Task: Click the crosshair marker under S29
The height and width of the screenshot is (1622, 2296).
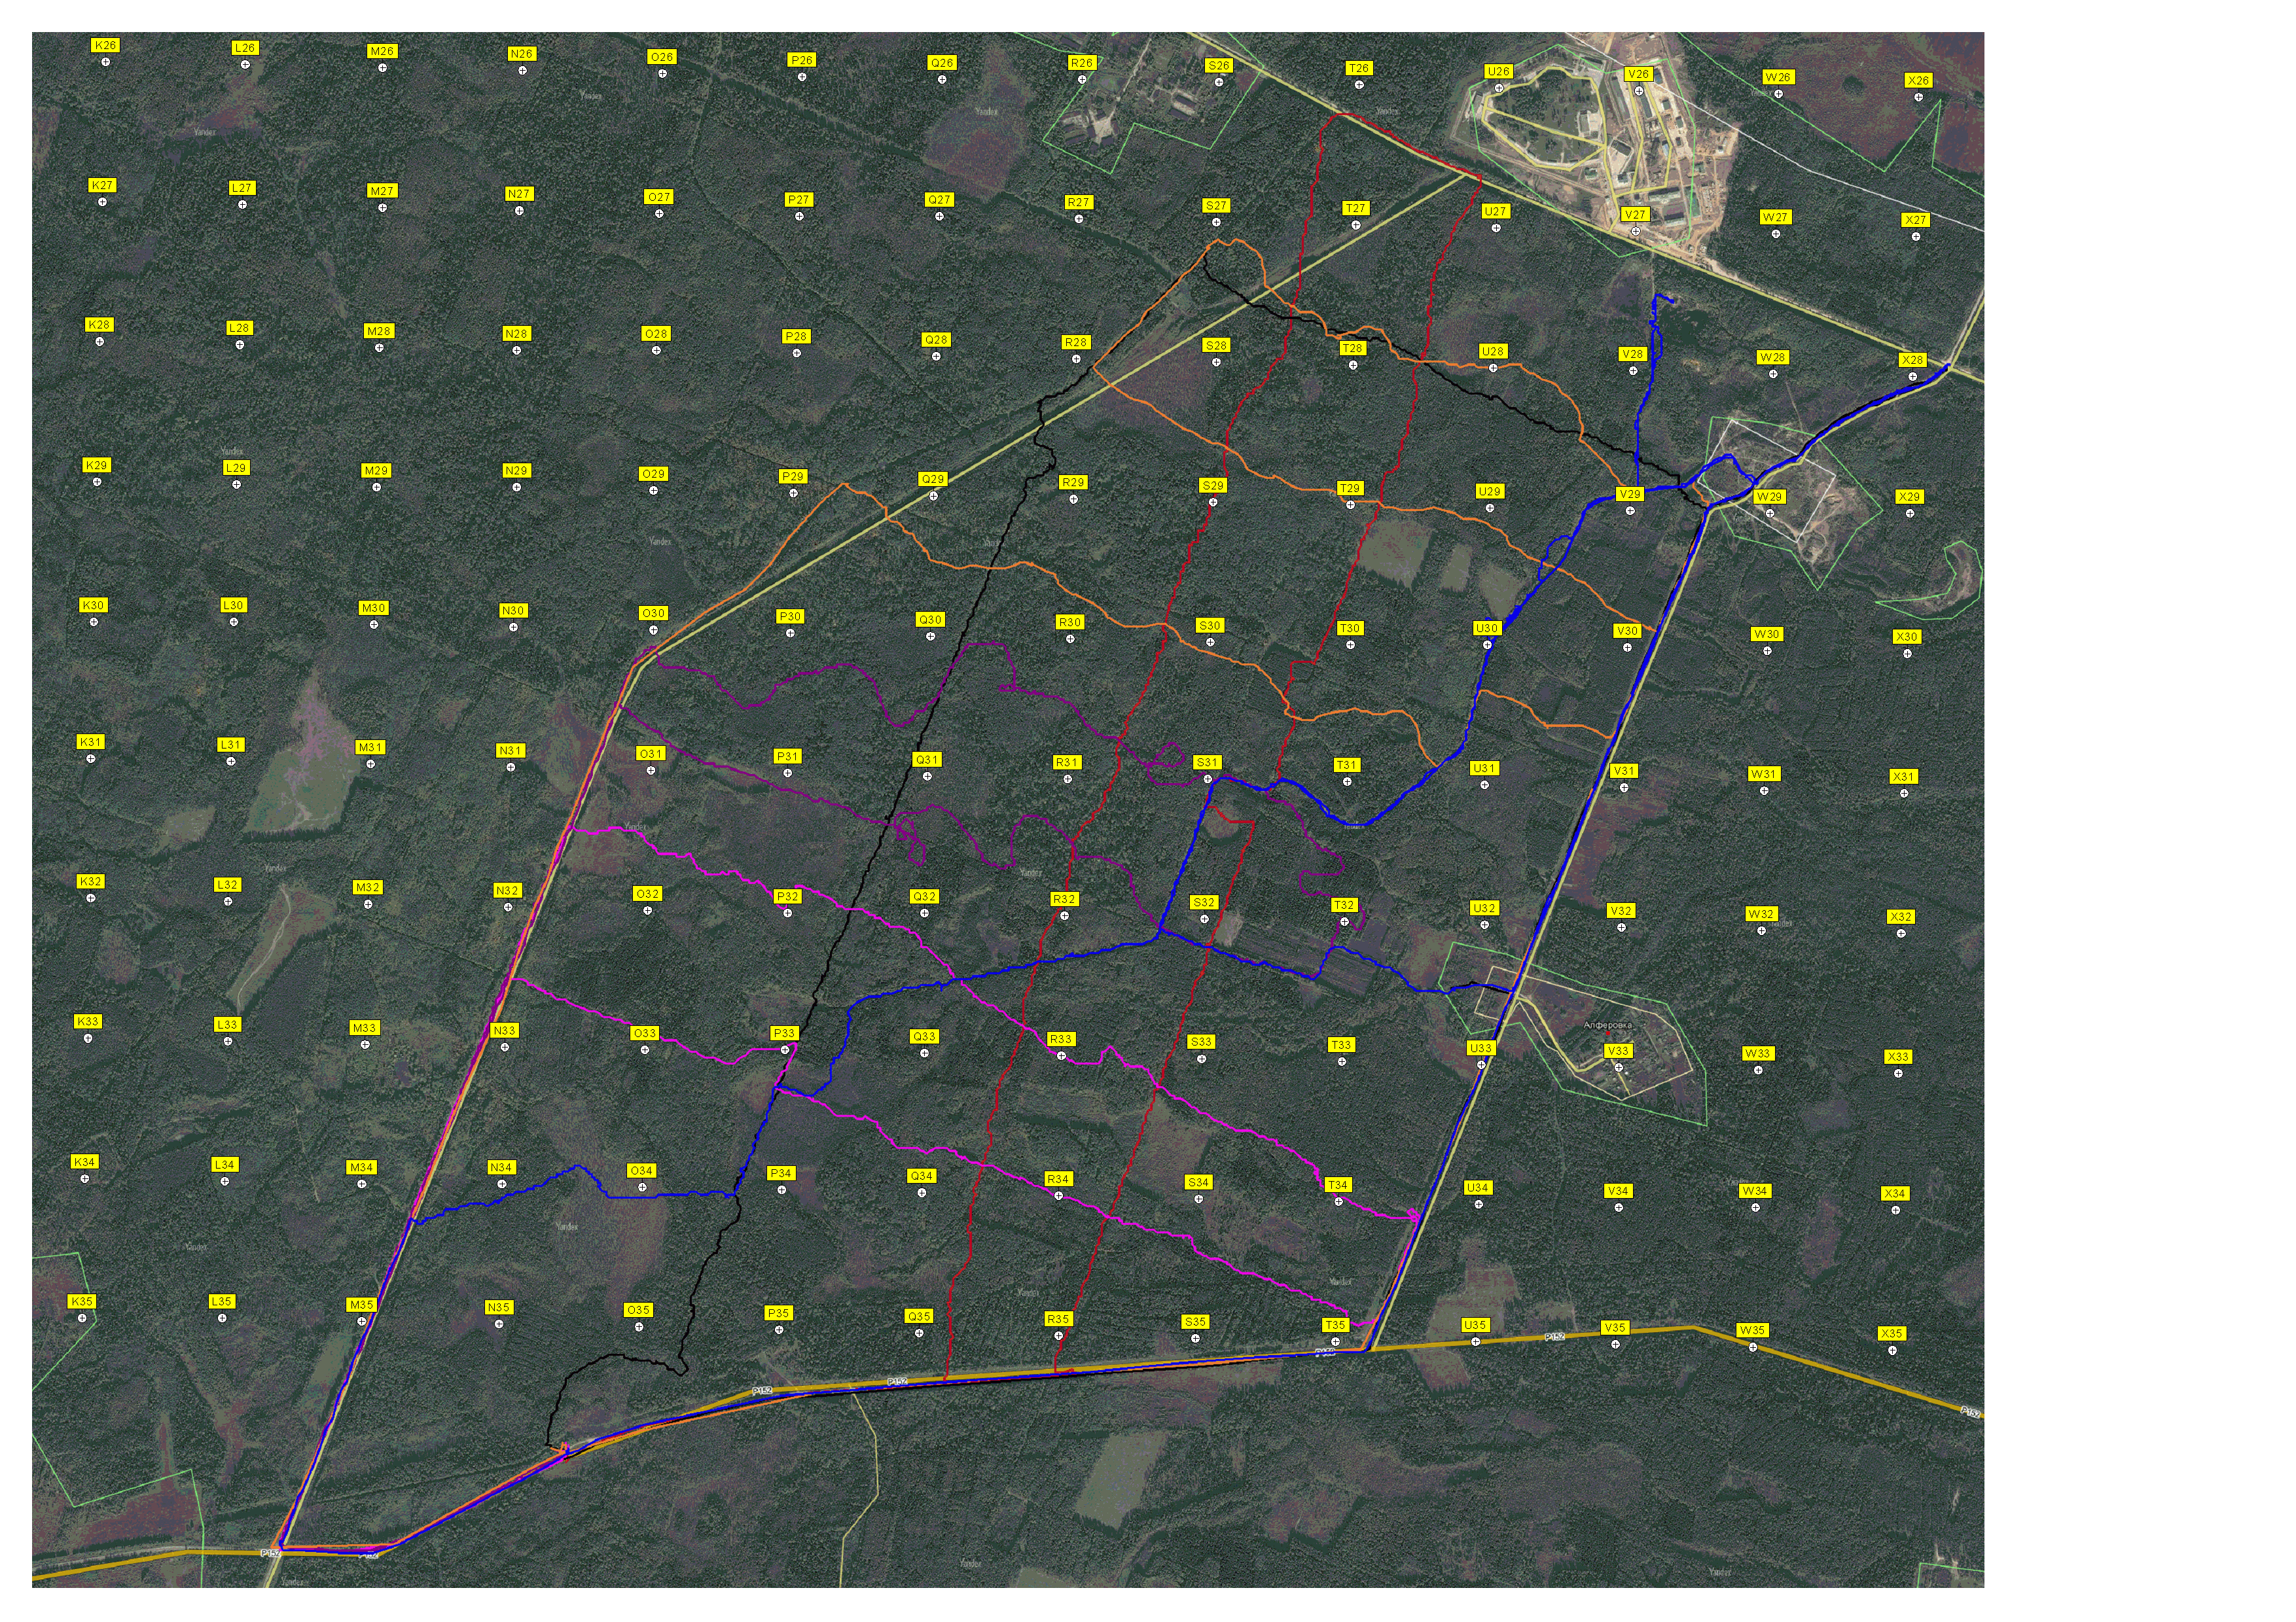Action: [1212, 502]
